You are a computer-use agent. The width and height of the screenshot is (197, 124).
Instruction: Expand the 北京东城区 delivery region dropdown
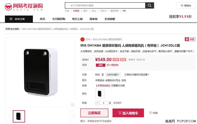click(x=113, y=75)
